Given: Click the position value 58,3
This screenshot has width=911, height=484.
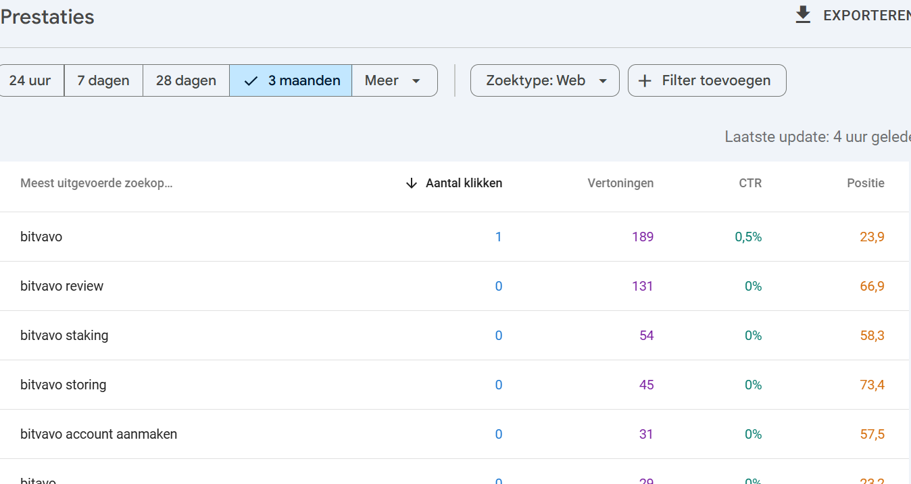Looking at the screenshot, I should [x=872, y=336].
